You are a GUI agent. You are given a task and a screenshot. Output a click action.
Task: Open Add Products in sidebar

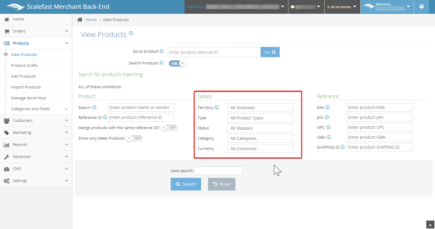pyautogui.click(x=23, y=76)
